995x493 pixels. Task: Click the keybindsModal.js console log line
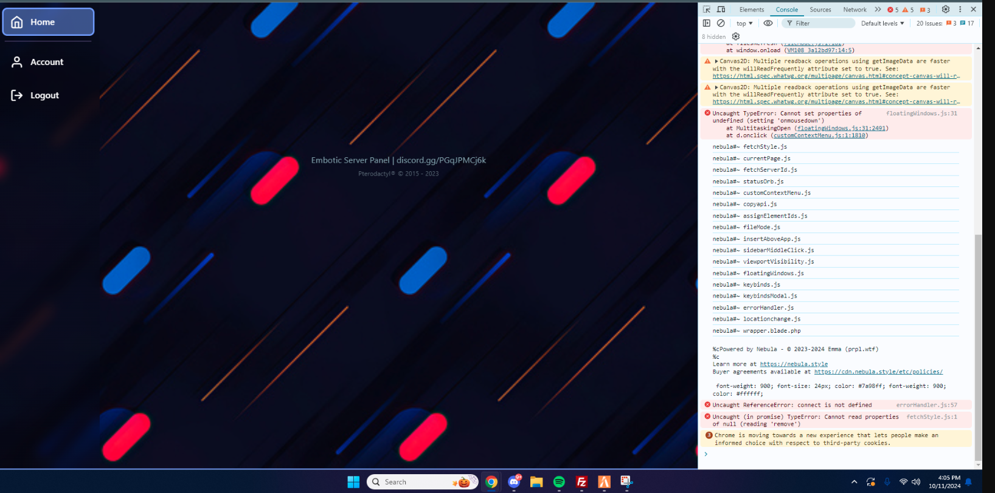tap(836, 296)
